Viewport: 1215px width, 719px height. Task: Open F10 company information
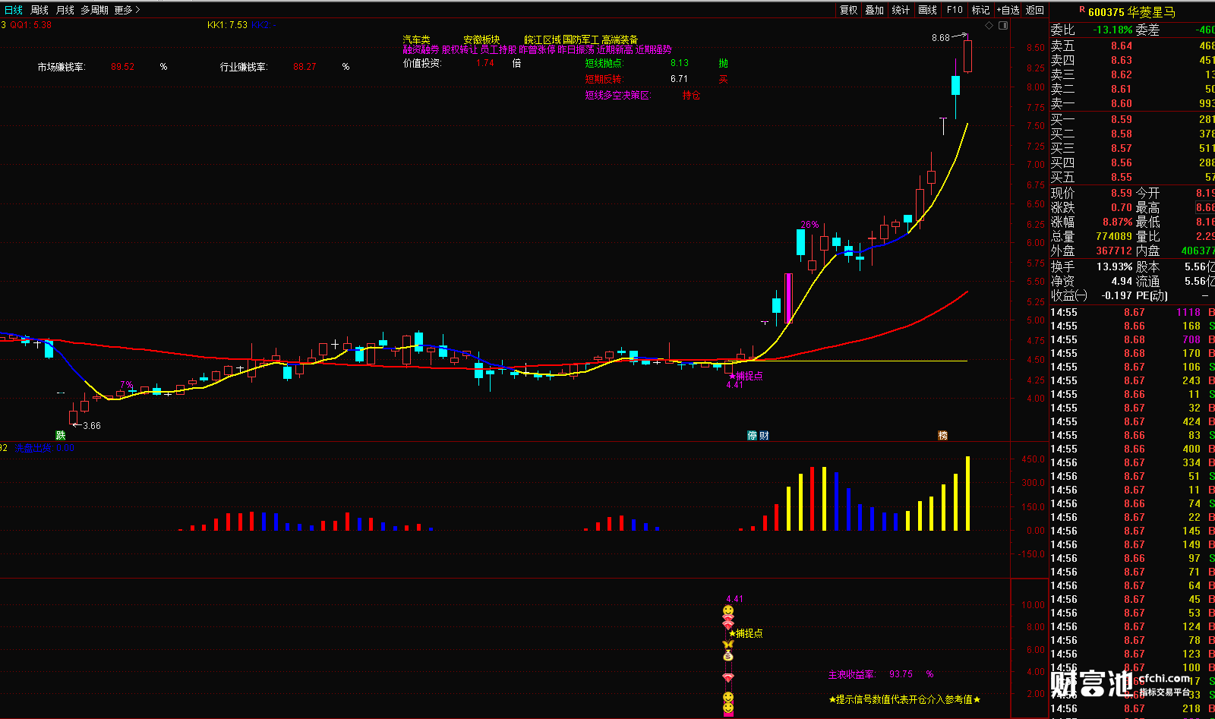click(x=955, y=10)
